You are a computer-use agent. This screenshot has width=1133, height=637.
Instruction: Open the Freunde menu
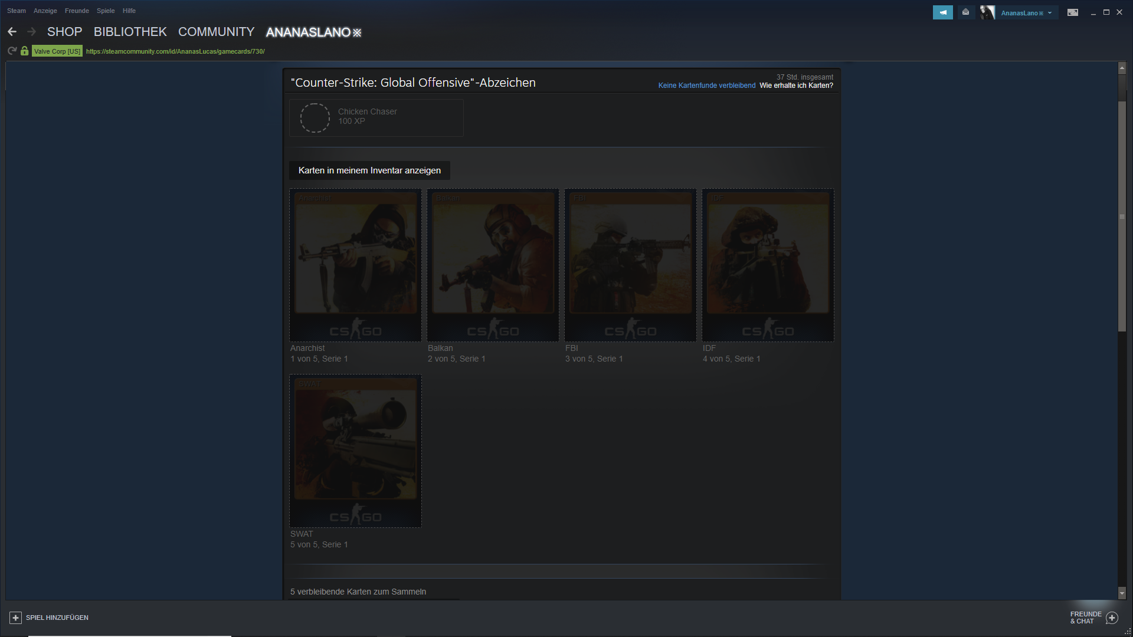(x=77, y=11)
